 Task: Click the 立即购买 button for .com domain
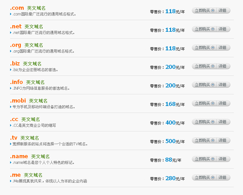pyautogui.click(x=202, y=11)
